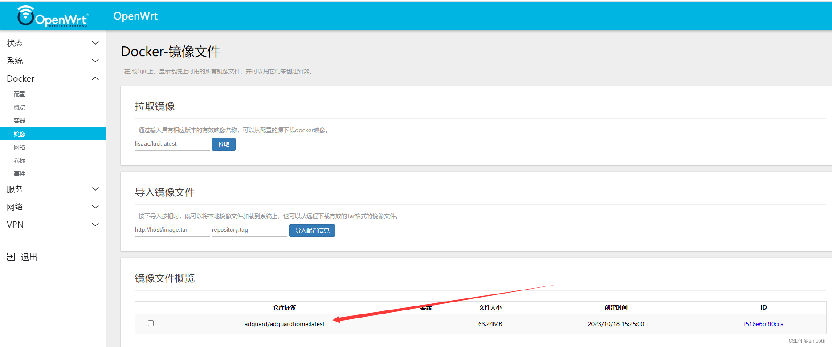The width and height of the screenshot is (832, 347).
Task: Click the ID column header
Action: tap(763, 307)
